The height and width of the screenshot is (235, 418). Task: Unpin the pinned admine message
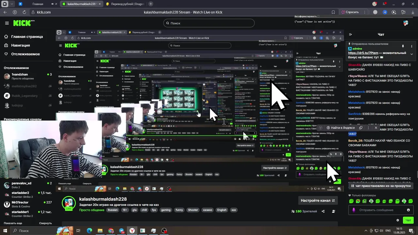click(x=403, y=46)
